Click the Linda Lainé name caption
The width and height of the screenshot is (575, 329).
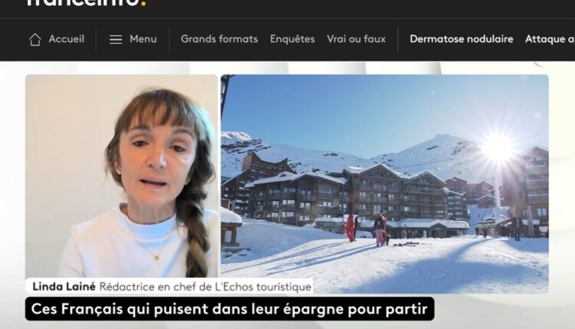pos(64,287)
